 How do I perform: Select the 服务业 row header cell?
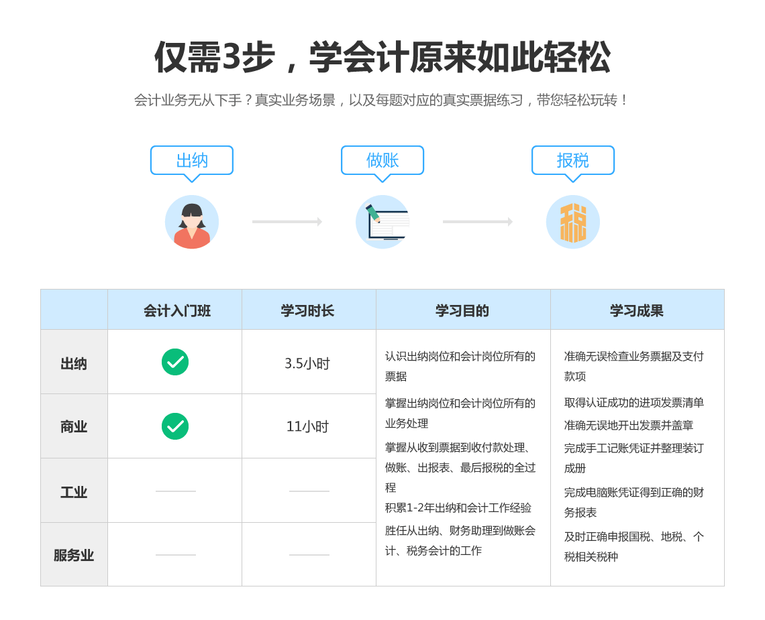coord(74,555)
